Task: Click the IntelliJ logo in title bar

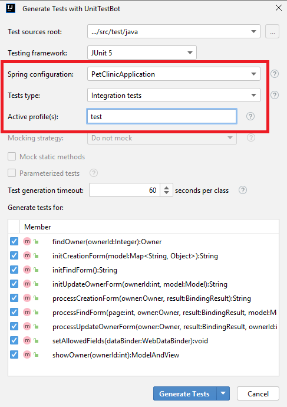Action: tap(11, 9)
